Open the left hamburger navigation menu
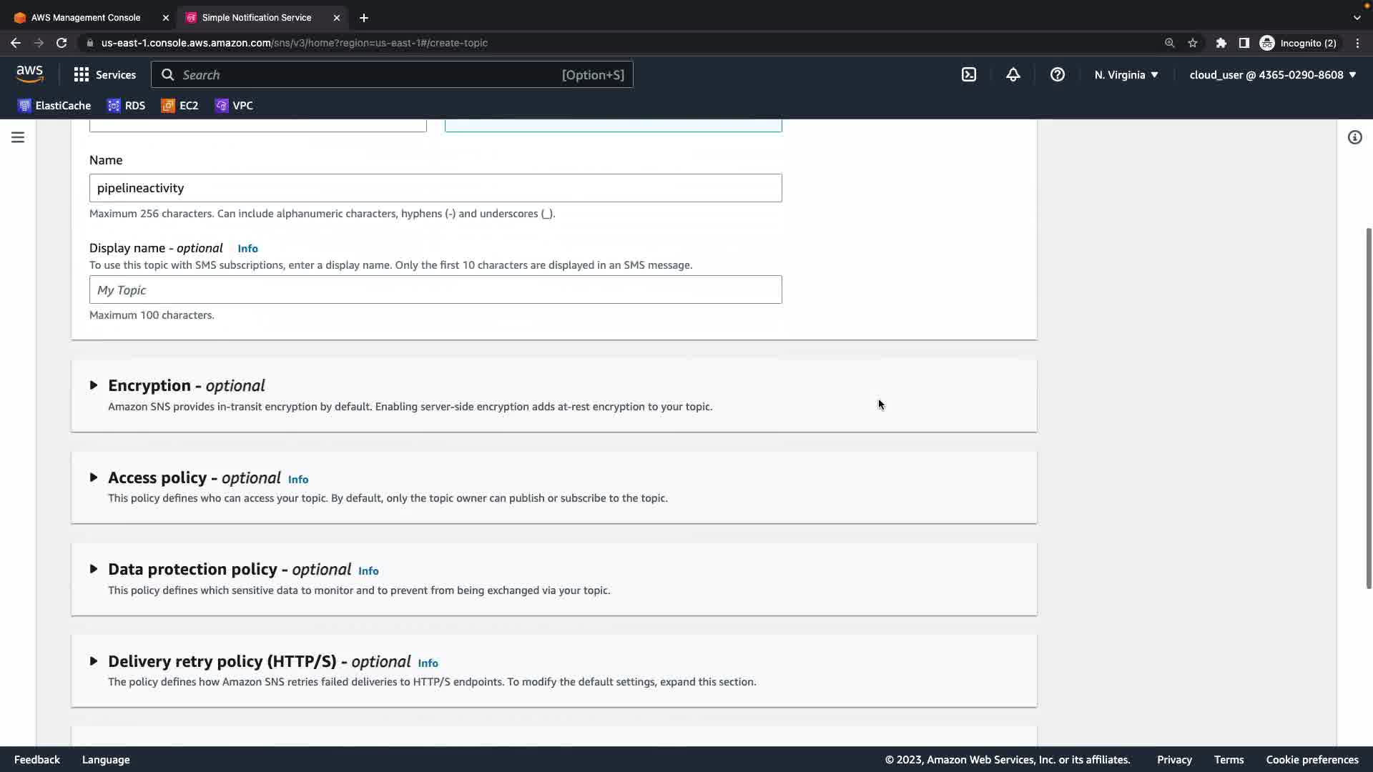Image resolution: width=1373 pixels, height=772 pixels. (x=18, y=137)
